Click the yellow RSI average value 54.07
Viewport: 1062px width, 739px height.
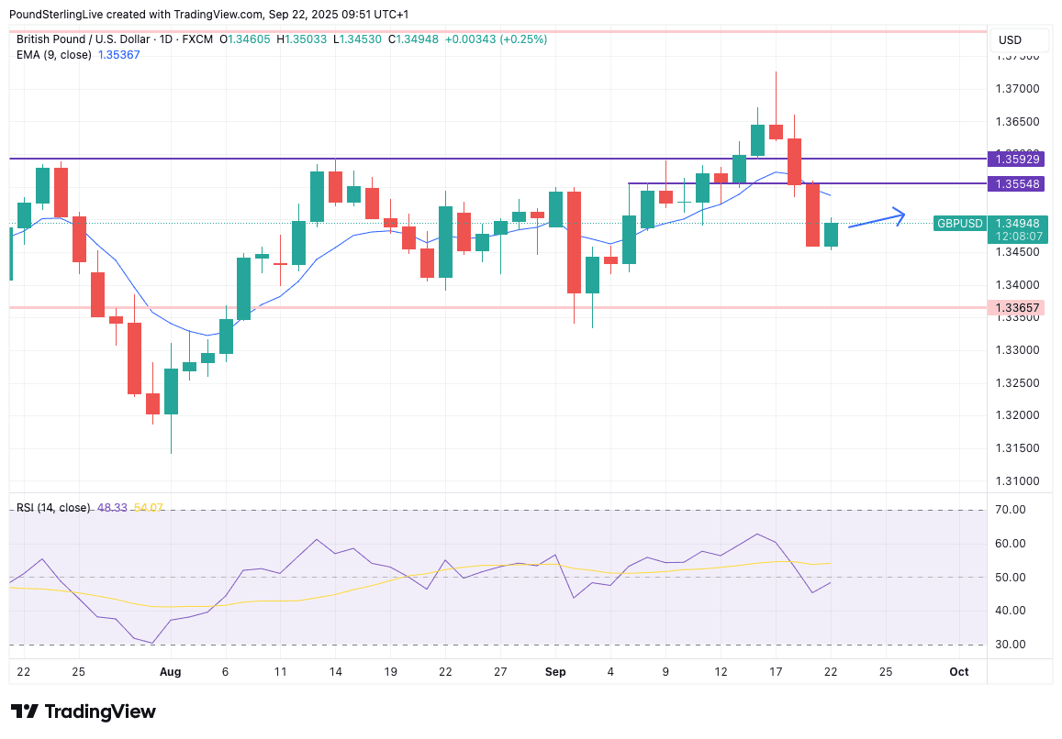tap(147, 507)
